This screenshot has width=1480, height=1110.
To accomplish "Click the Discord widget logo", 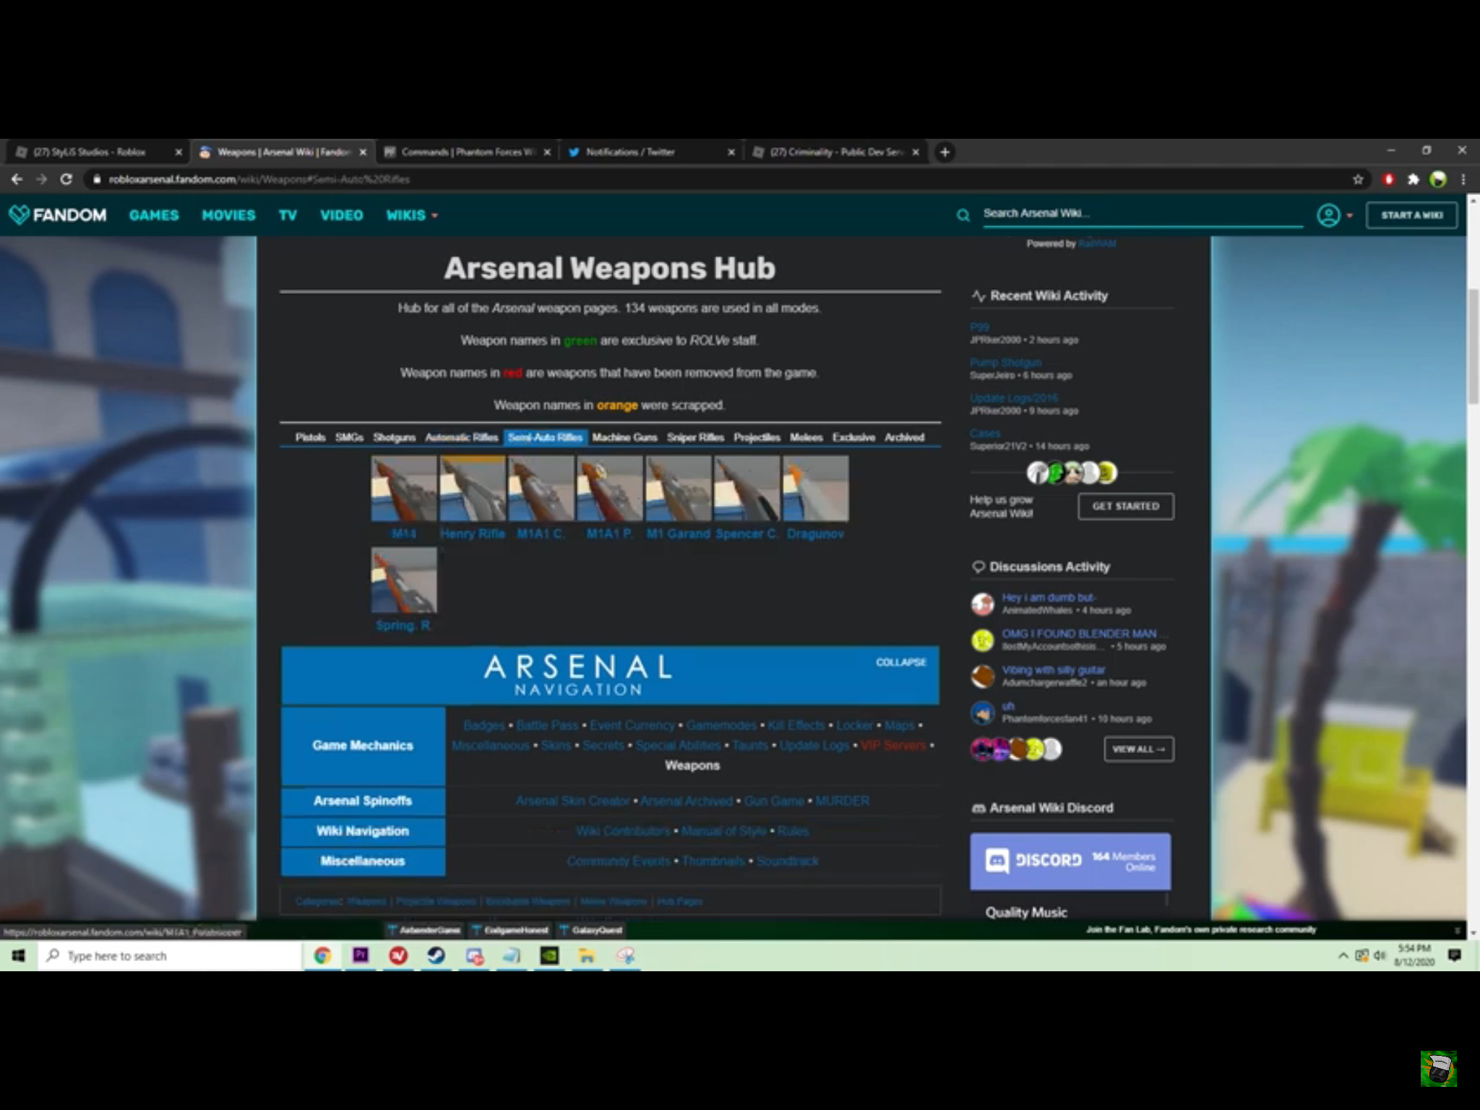I will click(x=998, y=861).
